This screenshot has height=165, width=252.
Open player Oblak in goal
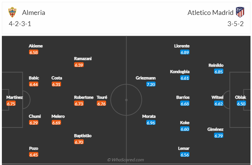(x=241, y=97)
